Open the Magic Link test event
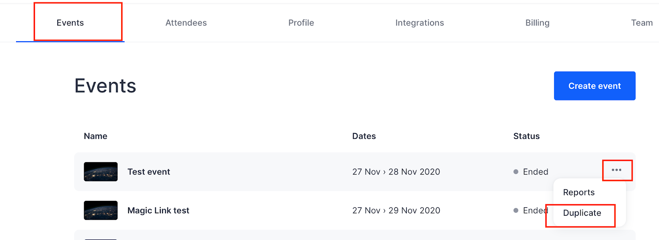 point(158,210)
